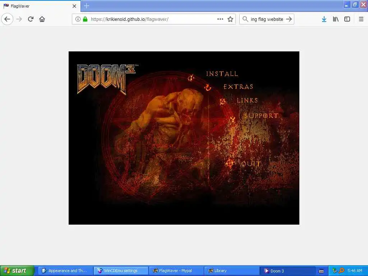Image resolution: width=368 pixels, height=276 pixels.
Task: Click the crosshair rune beside QUIT
Action: [230, 163]
